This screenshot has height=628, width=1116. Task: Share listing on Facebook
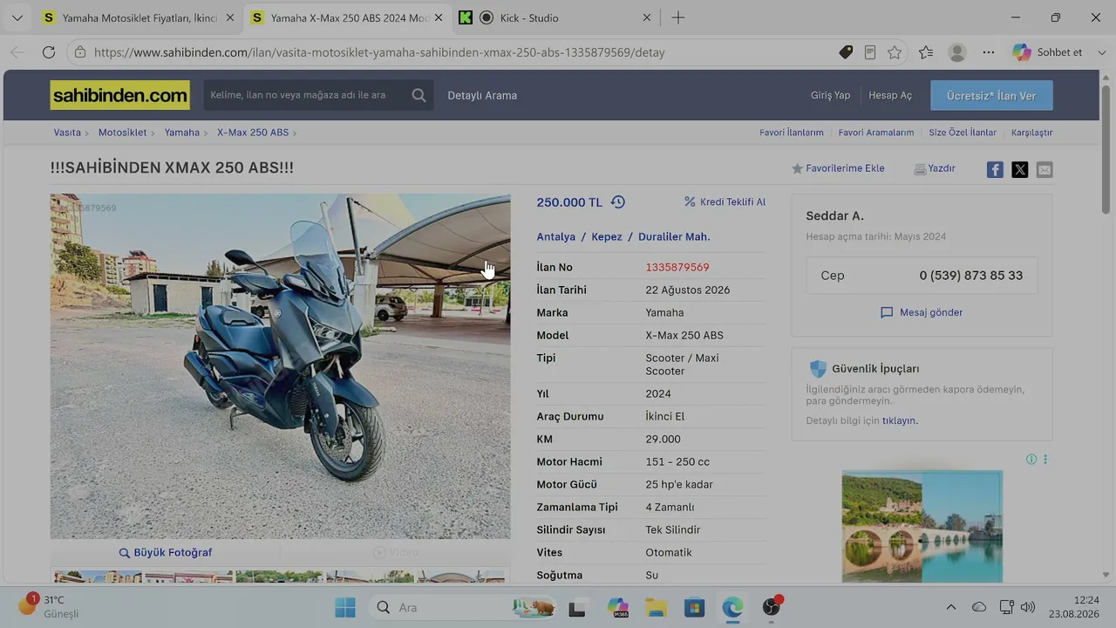(x=995, y=169)
